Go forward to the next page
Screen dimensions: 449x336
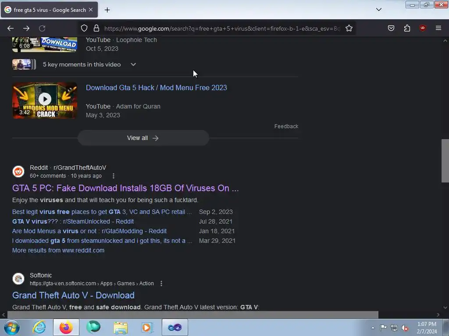(x=26, y=28)
